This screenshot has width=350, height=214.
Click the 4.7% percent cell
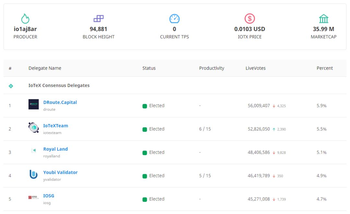(321, 199)
